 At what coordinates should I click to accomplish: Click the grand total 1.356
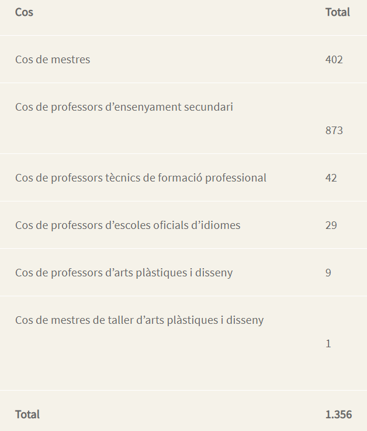(338, 414)
